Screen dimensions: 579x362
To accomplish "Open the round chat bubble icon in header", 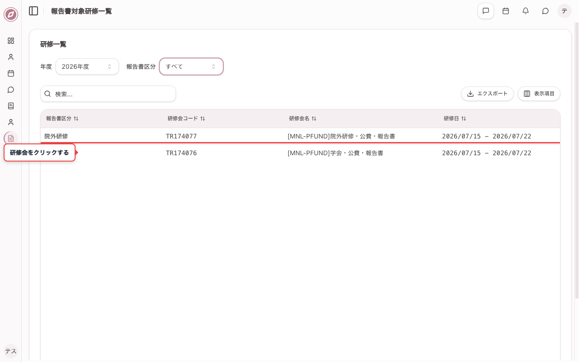I will [x=546, y=11].
